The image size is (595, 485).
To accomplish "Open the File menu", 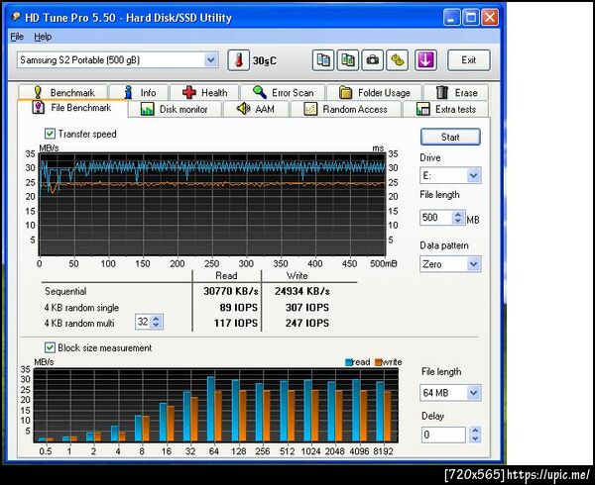I will [17, 37].
